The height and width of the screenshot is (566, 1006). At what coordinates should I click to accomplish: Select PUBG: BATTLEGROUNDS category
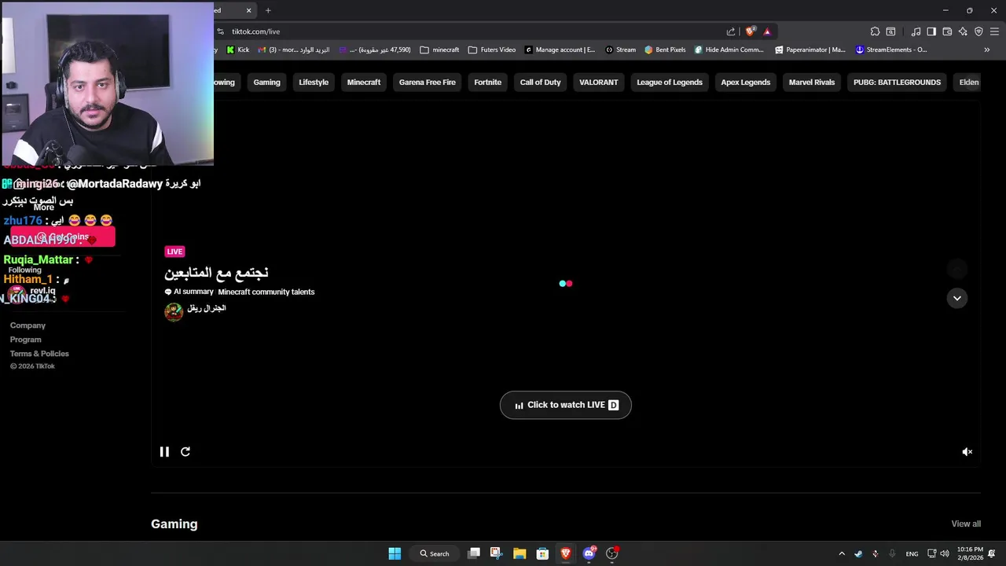[897, 83]
